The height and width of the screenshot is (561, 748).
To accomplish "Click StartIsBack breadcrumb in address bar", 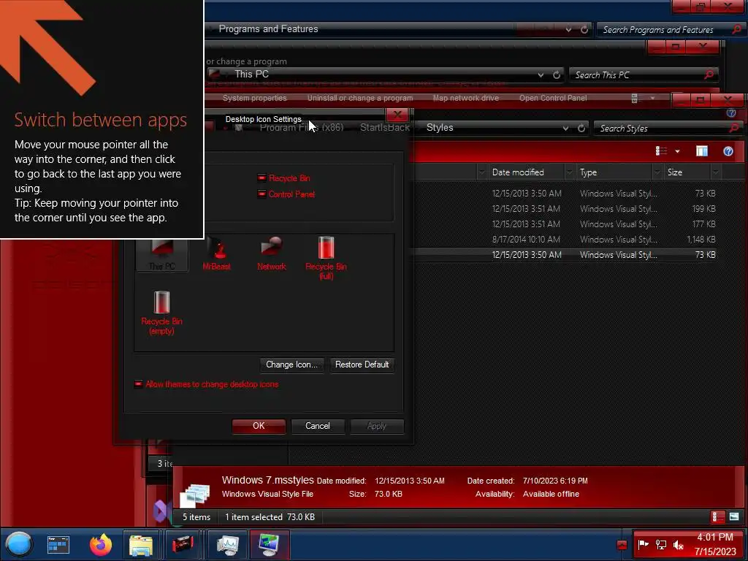I will tap(385, 127).
